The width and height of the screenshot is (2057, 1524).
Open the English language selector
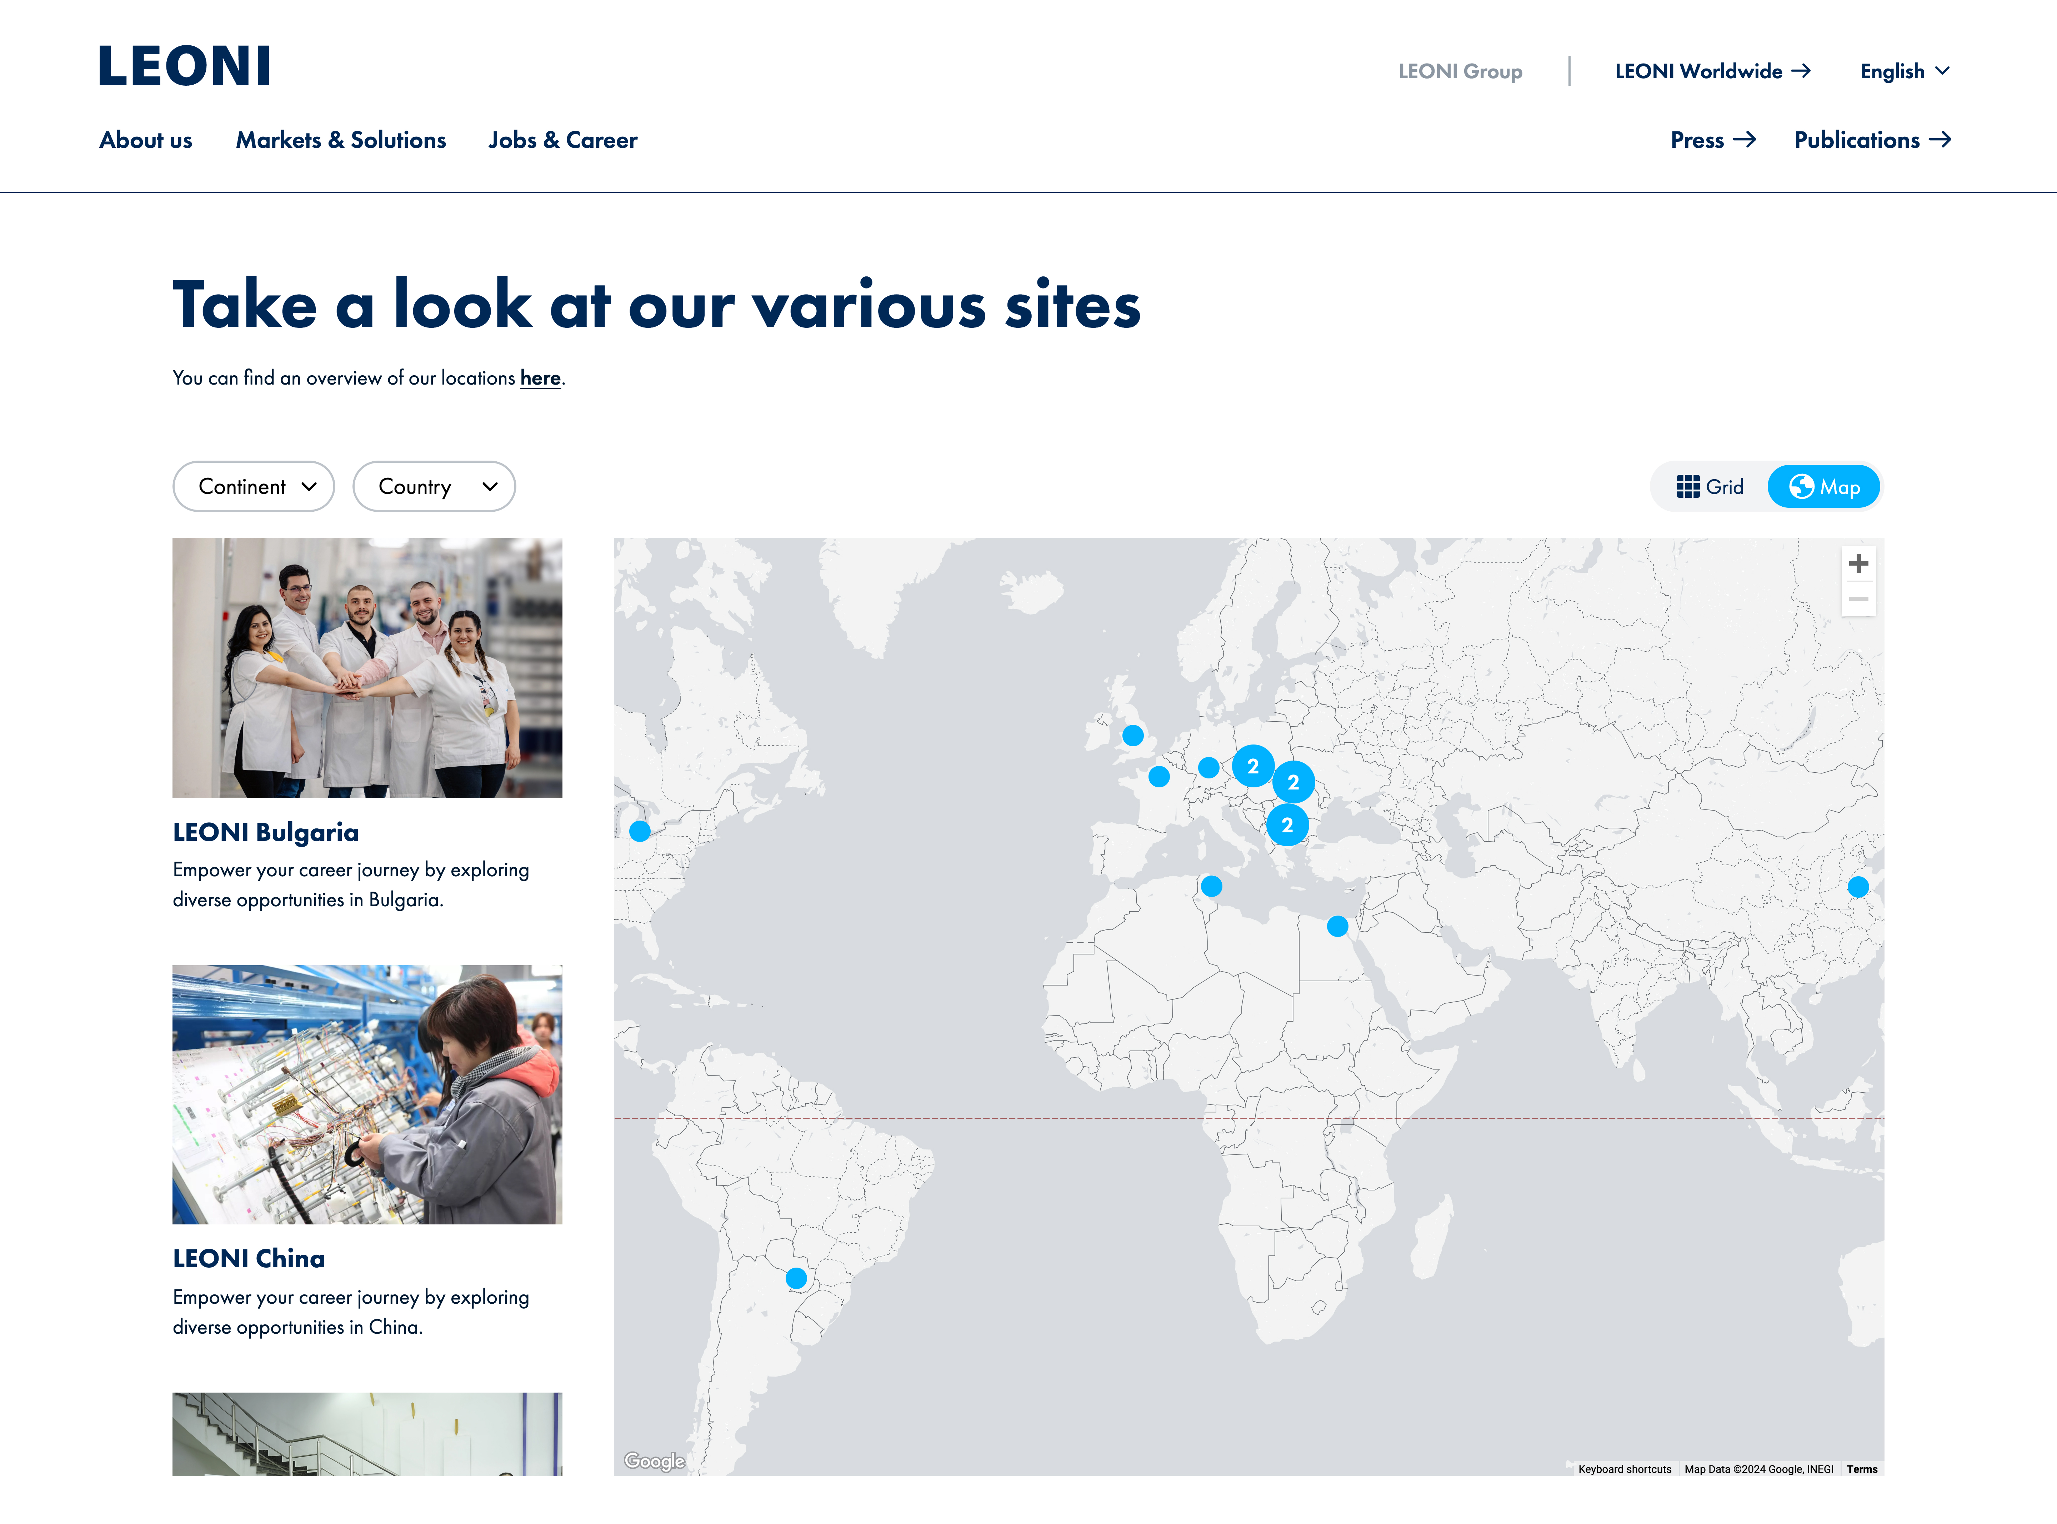point(1905,71)
